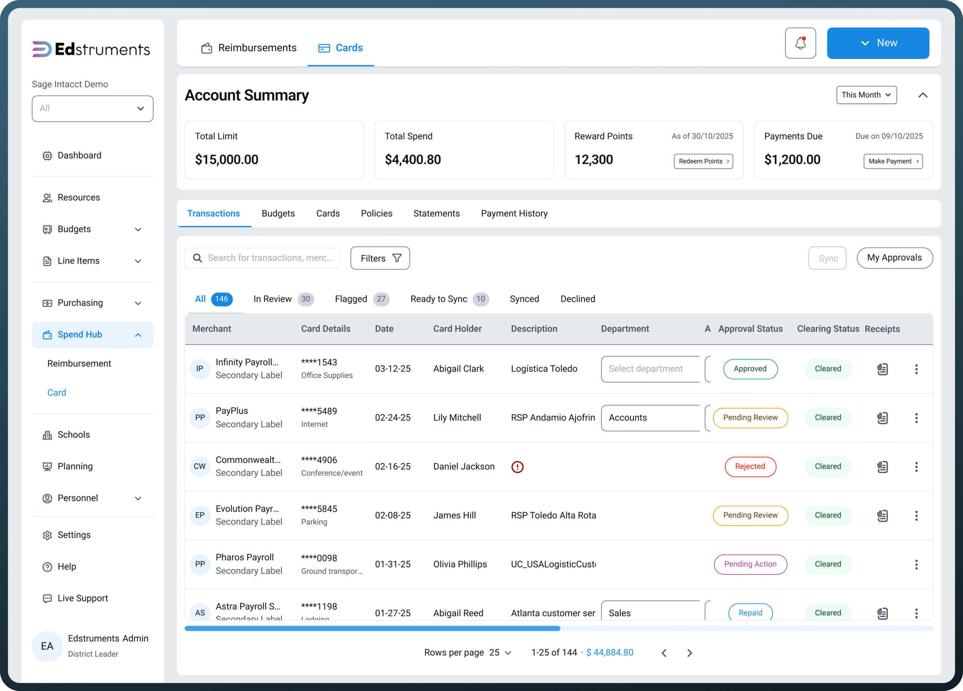Open row options menu for Astra Payroll
The height and width of the screenshot is (691, 963).
[x=916, y=612]
